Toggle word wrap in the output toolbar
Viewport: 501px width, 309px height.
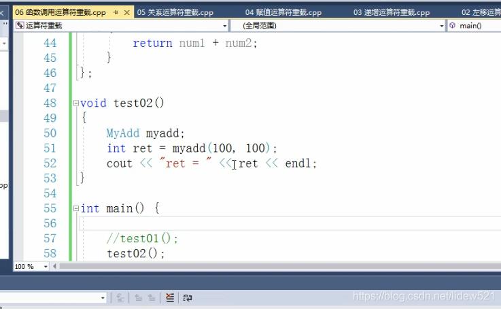187,298
